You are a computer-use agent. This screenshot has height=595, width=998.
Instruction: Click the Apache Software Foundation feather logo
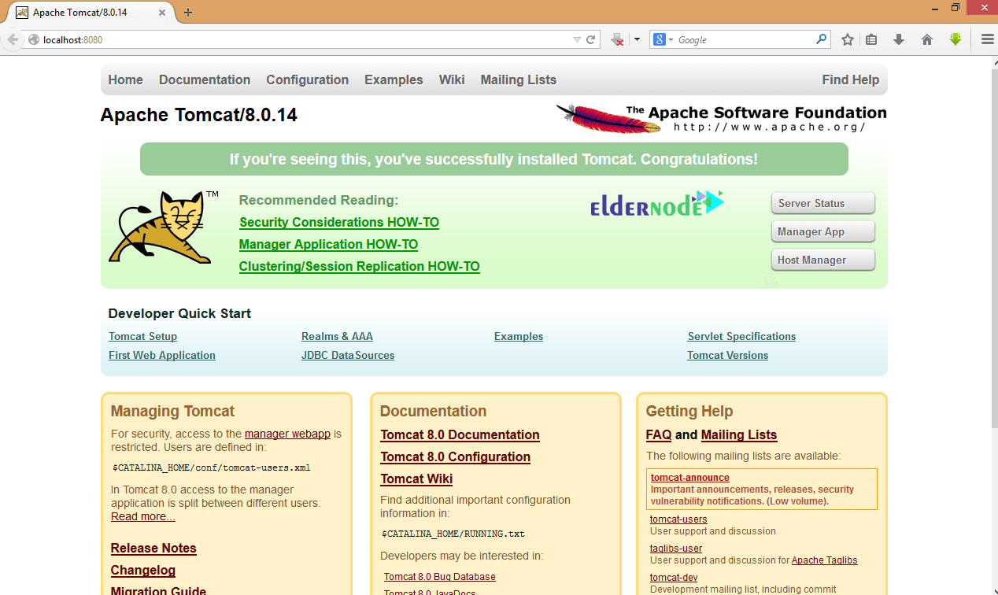tap(721, 119)
